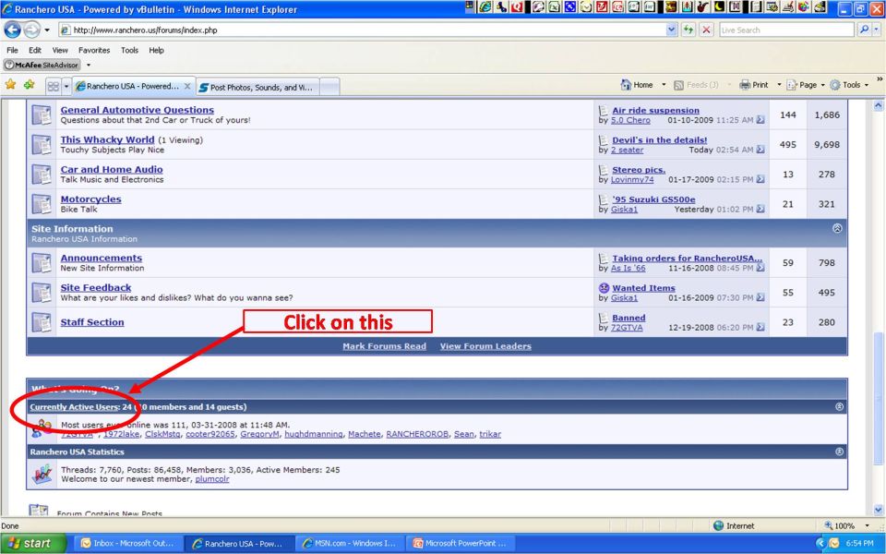
Task: Collapse the Ranchero USA Statistics section
Action: tap(839, 452)
